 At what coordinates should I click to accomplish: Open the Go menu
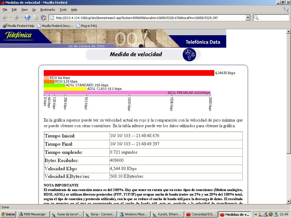click(34, 10)
